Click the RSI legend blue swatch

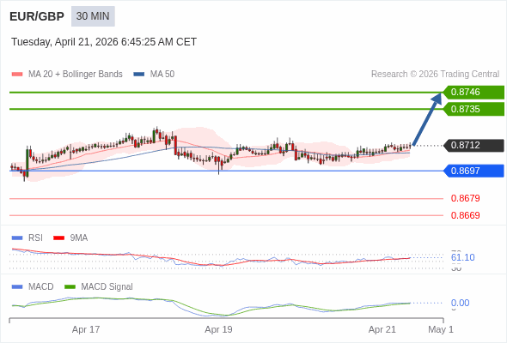tap(17, 238)
